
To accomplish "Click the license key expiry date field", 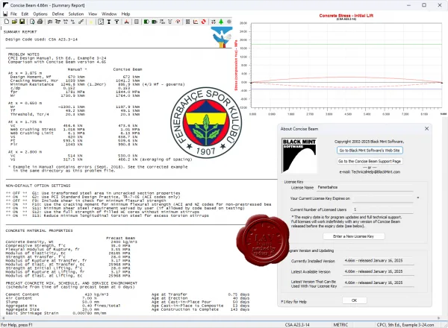I will pos(383,198).
